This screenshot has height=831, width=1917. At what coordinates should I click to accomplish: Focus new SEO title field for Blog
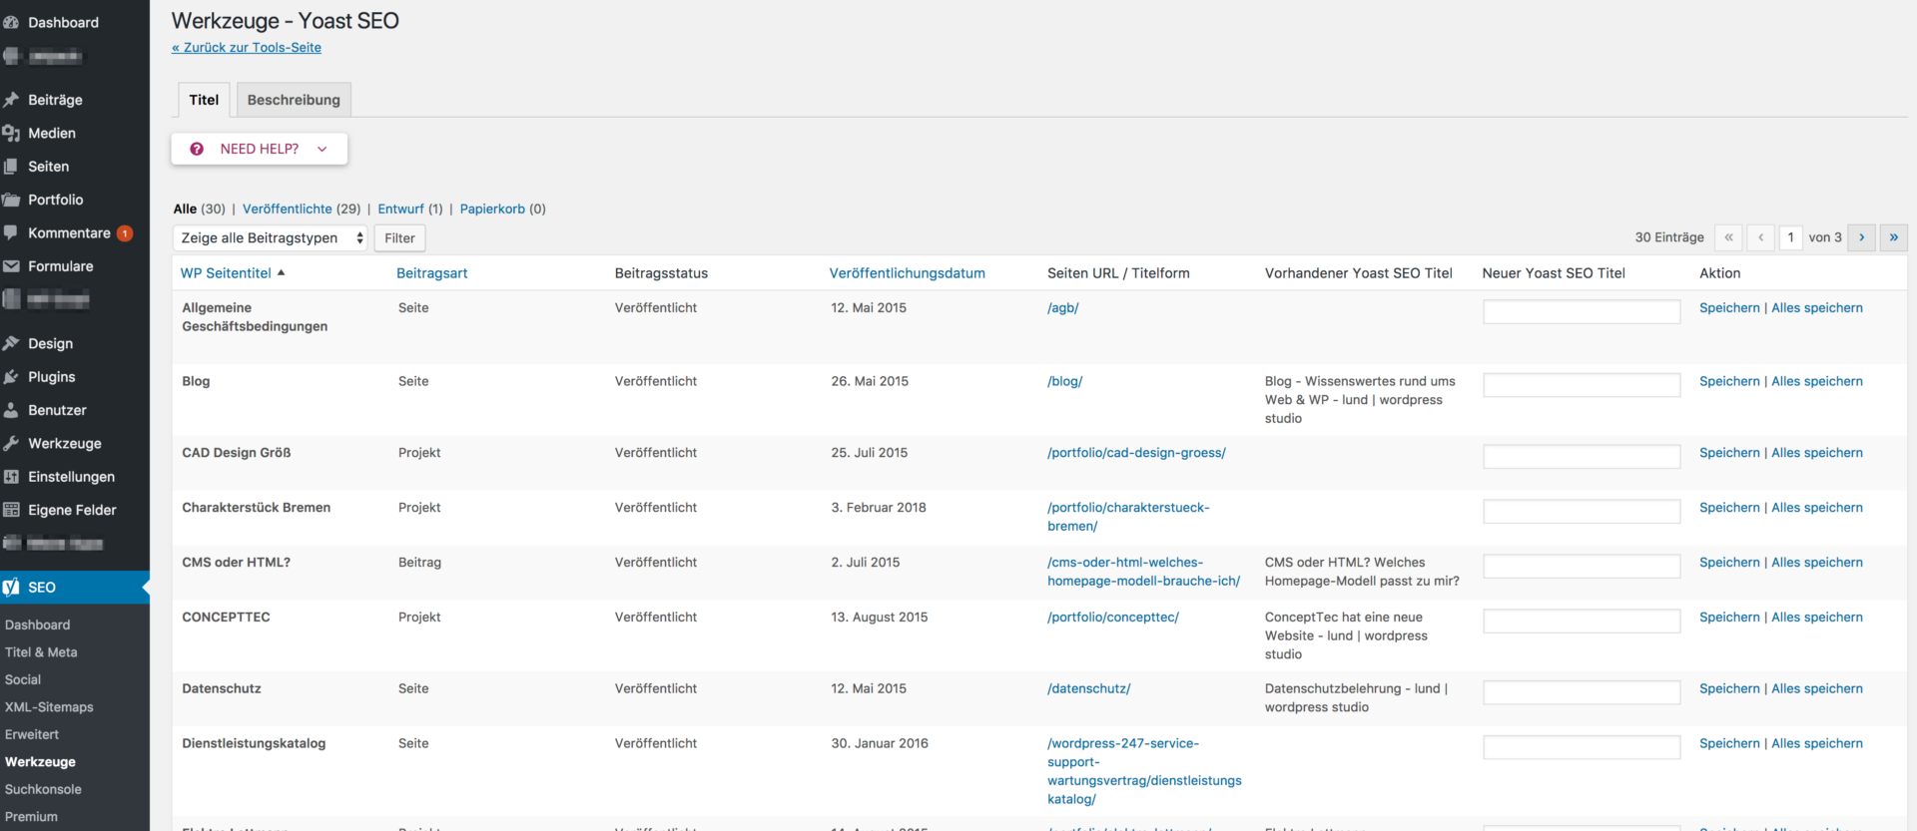point(1582,385)
